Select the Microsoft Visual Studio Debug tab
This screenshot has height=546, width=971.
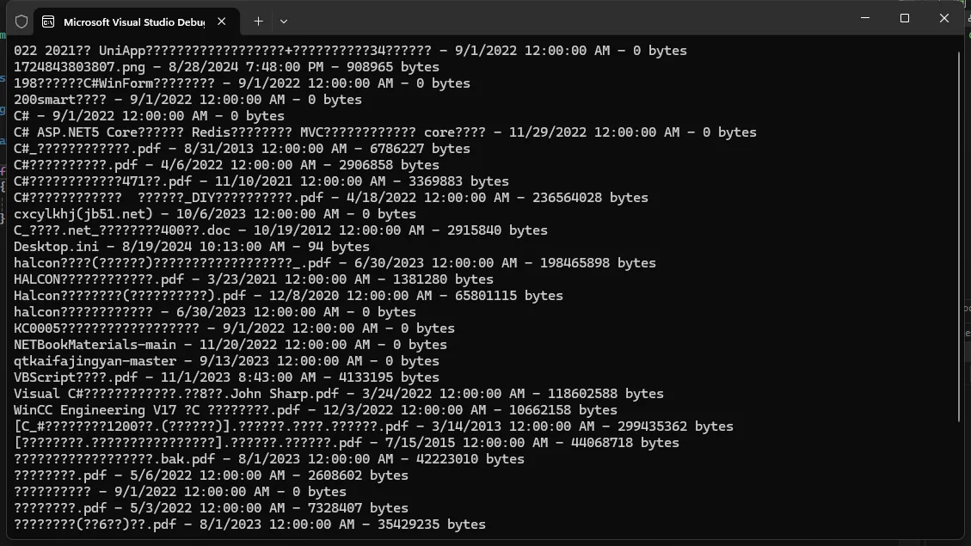tap(127, 21)
